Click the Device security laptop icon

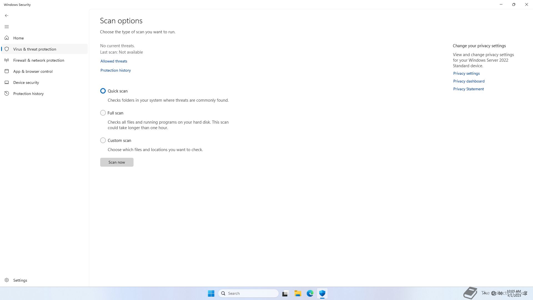[x=7, y=82]
